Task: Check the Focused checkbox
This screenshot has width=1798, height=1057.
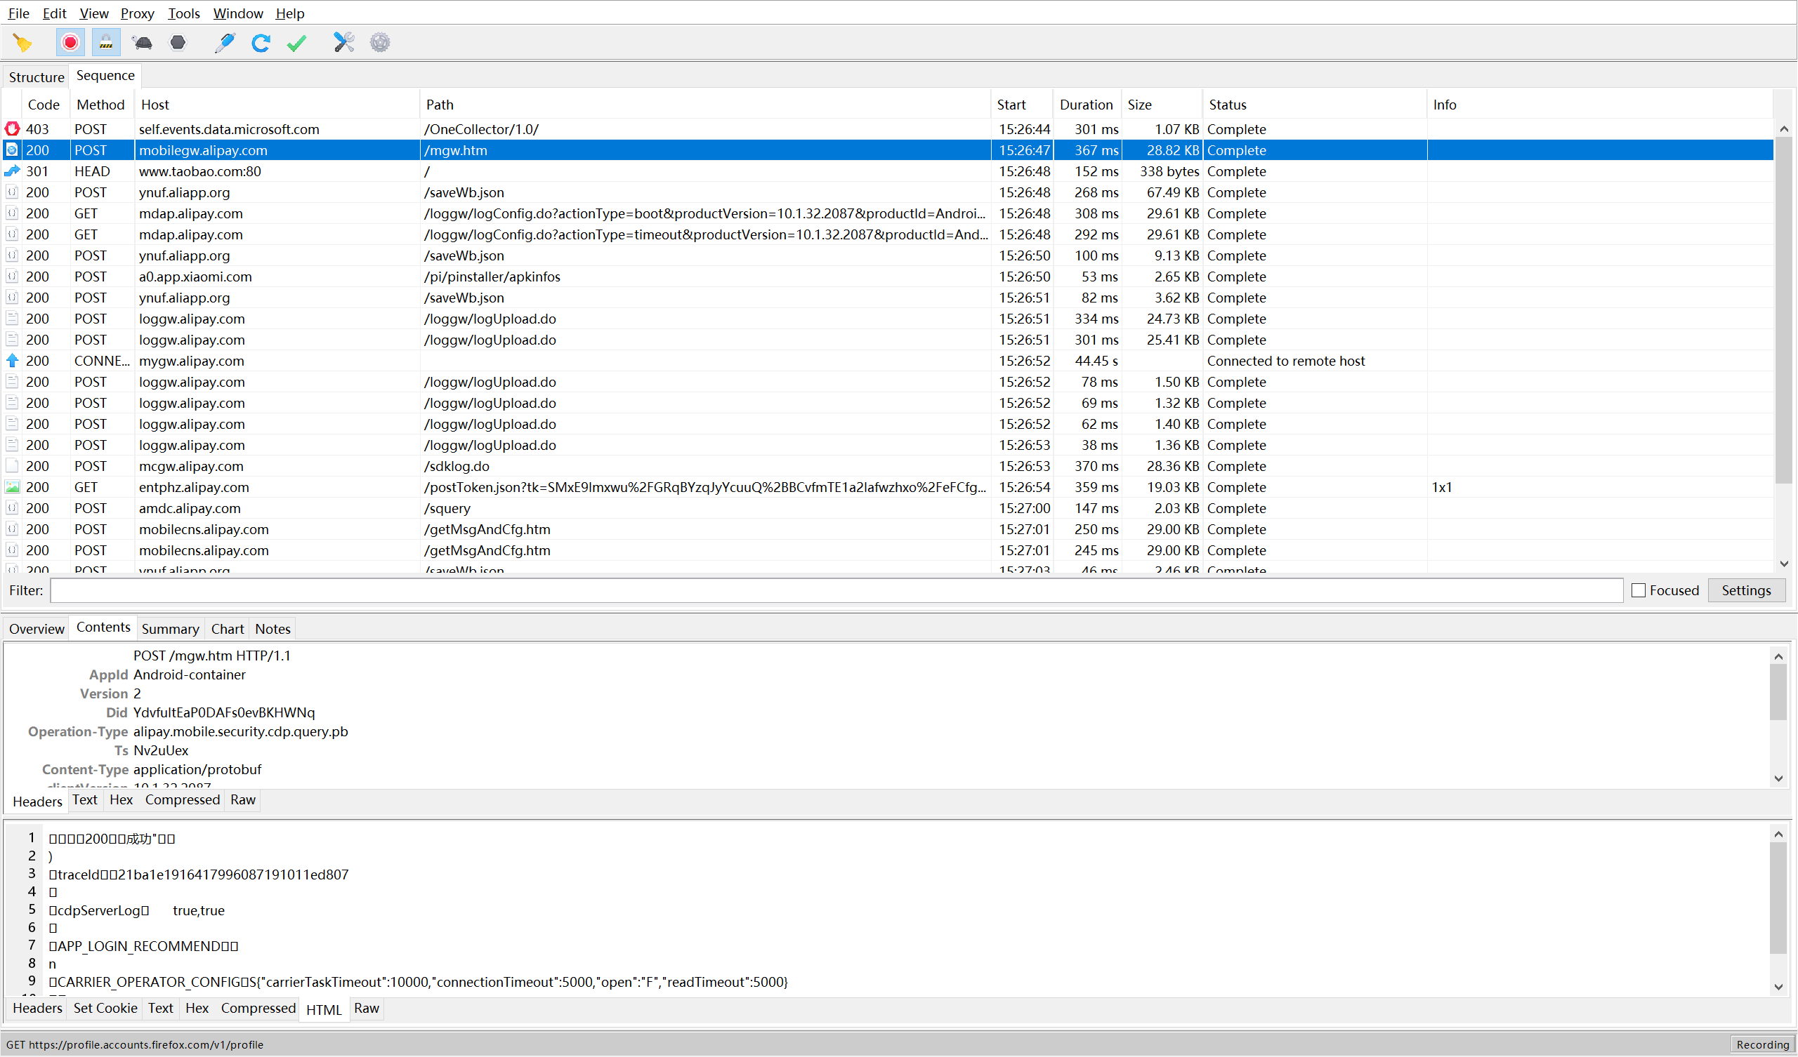Action: (x=1639, y=590)
